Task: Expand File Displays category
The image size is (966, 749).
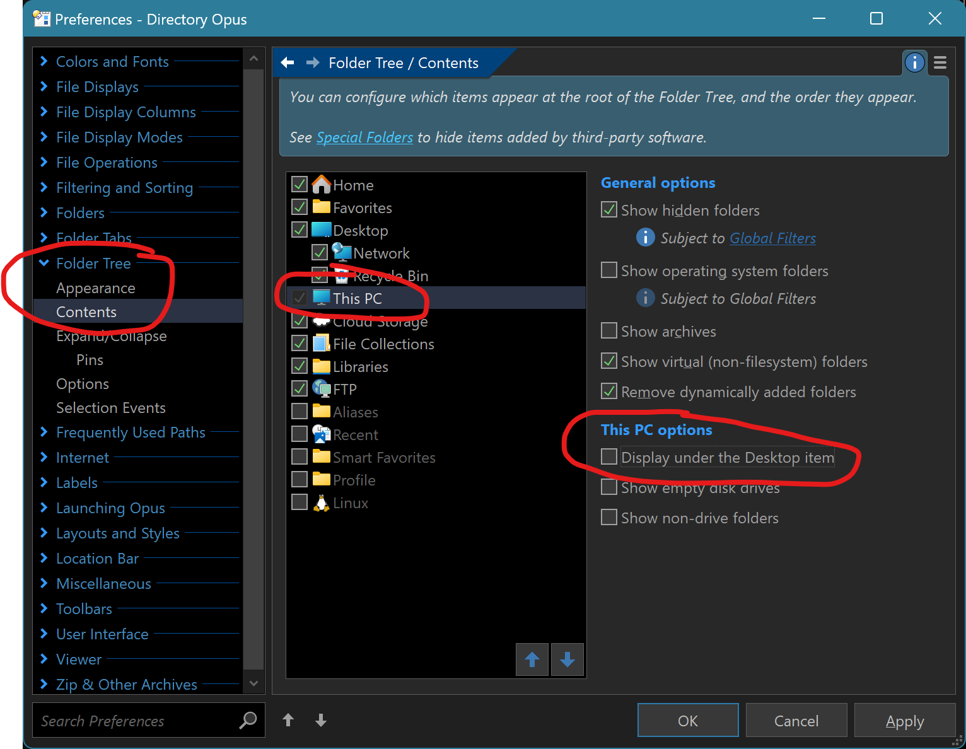Action: click(x=44, y=86)
